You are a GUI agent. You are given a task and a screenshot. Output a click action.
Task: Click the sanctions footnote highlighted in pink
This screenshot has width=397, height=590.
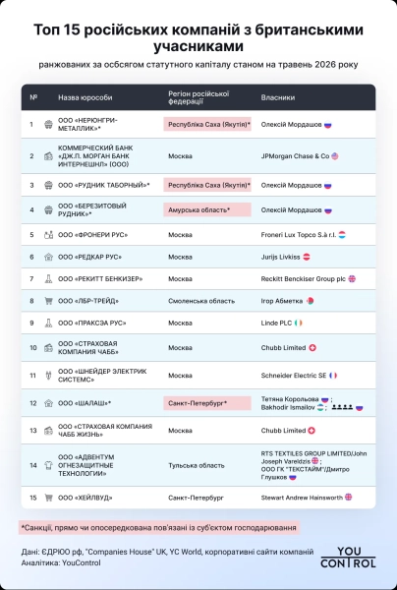(159, 527)
